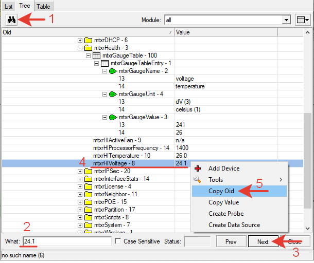This screenshot has width=314, height=263.
Task: Switch to the Table tab
Action: click(x=43, y=6)
